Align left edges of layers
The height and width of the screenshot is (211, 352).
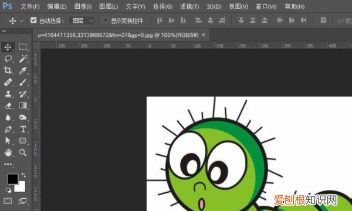(198, 21)
